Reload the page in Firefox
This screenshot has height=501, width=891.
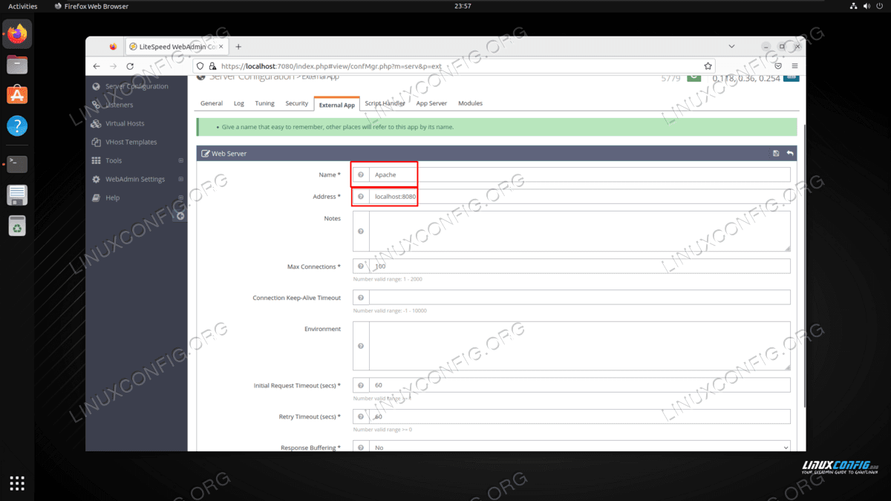(x=130, y=66)
